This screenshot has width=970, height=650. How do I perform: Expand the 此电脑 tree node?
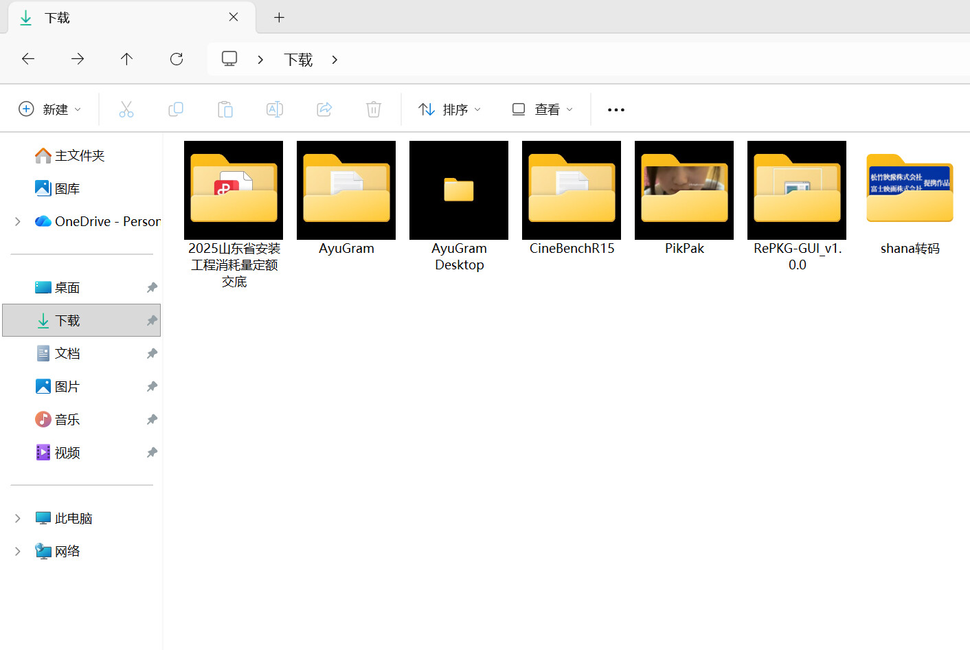tap(18, 519)
